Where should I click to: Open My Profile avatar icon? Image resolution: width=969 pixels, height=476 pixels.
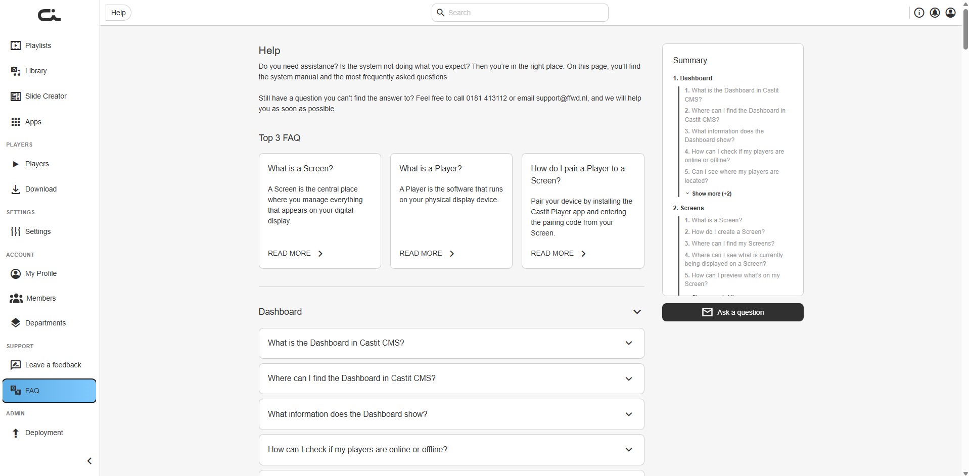(16, 273)
